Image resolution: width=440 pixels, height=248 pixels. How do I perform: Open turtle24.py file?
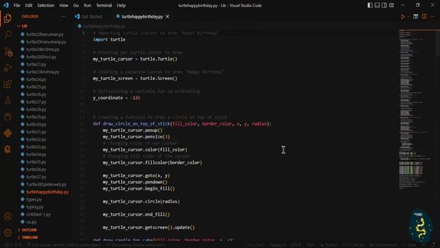click(36, 80)
